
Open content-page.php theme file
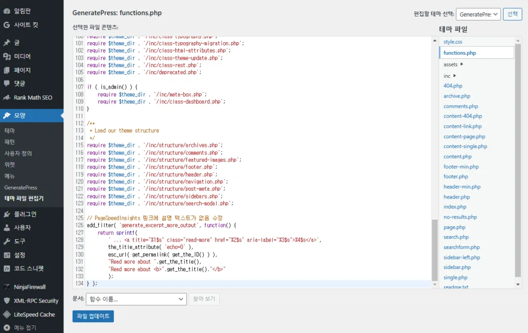[x=464, y=137]
